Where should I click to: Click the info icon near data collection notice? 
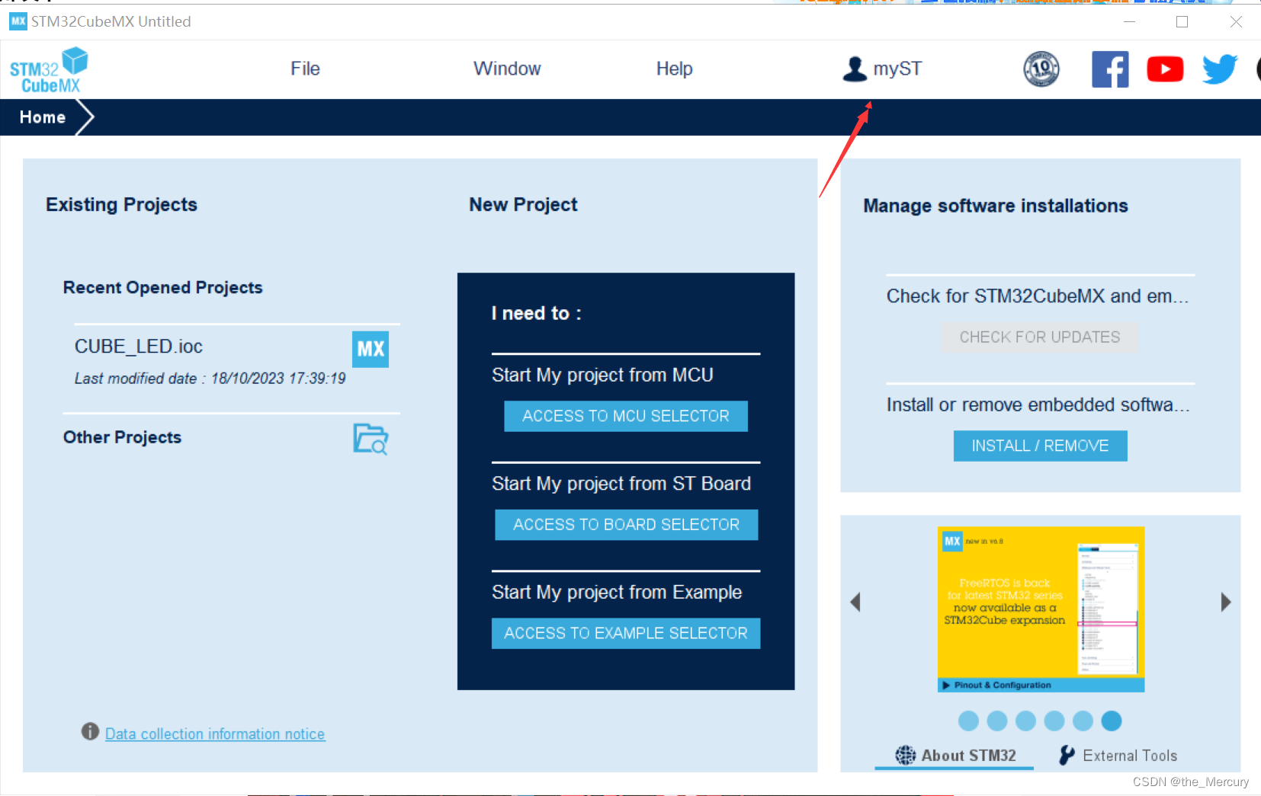click(90, 731)
